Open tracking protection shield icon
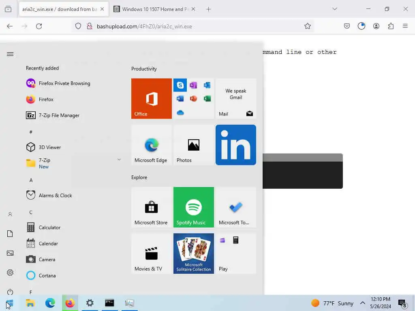This screenshot has width=415, height=311. point(78,26)
